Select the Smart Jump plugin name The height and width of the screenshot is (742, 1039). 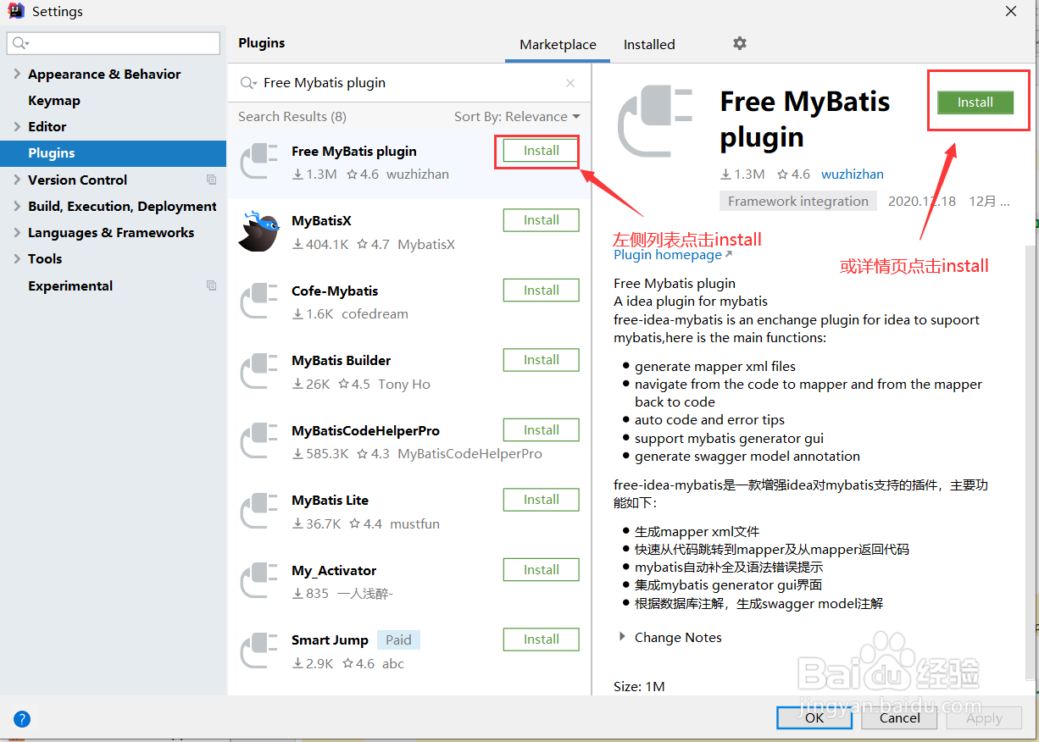tap(330, 640)
